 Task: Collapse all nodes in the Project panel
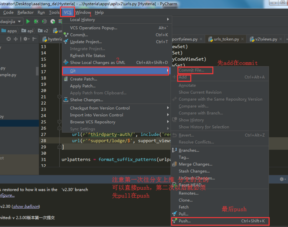click(15, 39)
